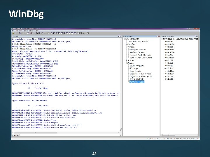Enable Source mode on toolbar toggle
This screenshot has height=157, width=210.
coord(78,33)
